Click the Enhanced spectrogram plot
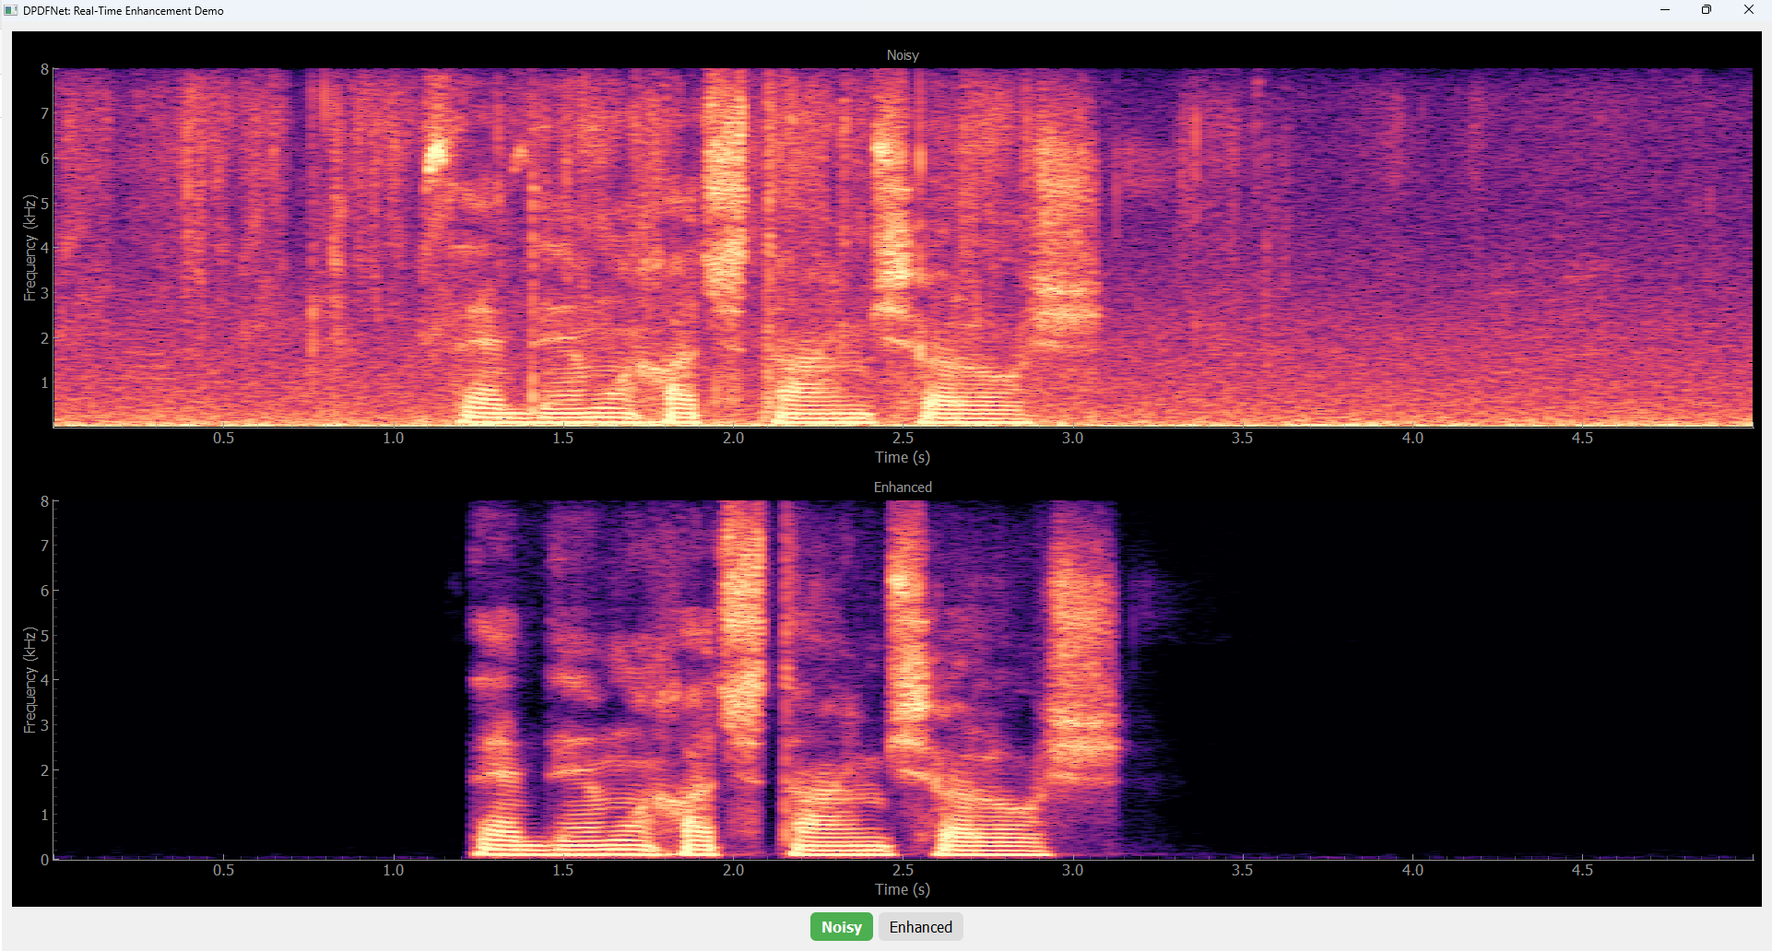Viewport: 1772px width, 951px height. coord(903,680)
